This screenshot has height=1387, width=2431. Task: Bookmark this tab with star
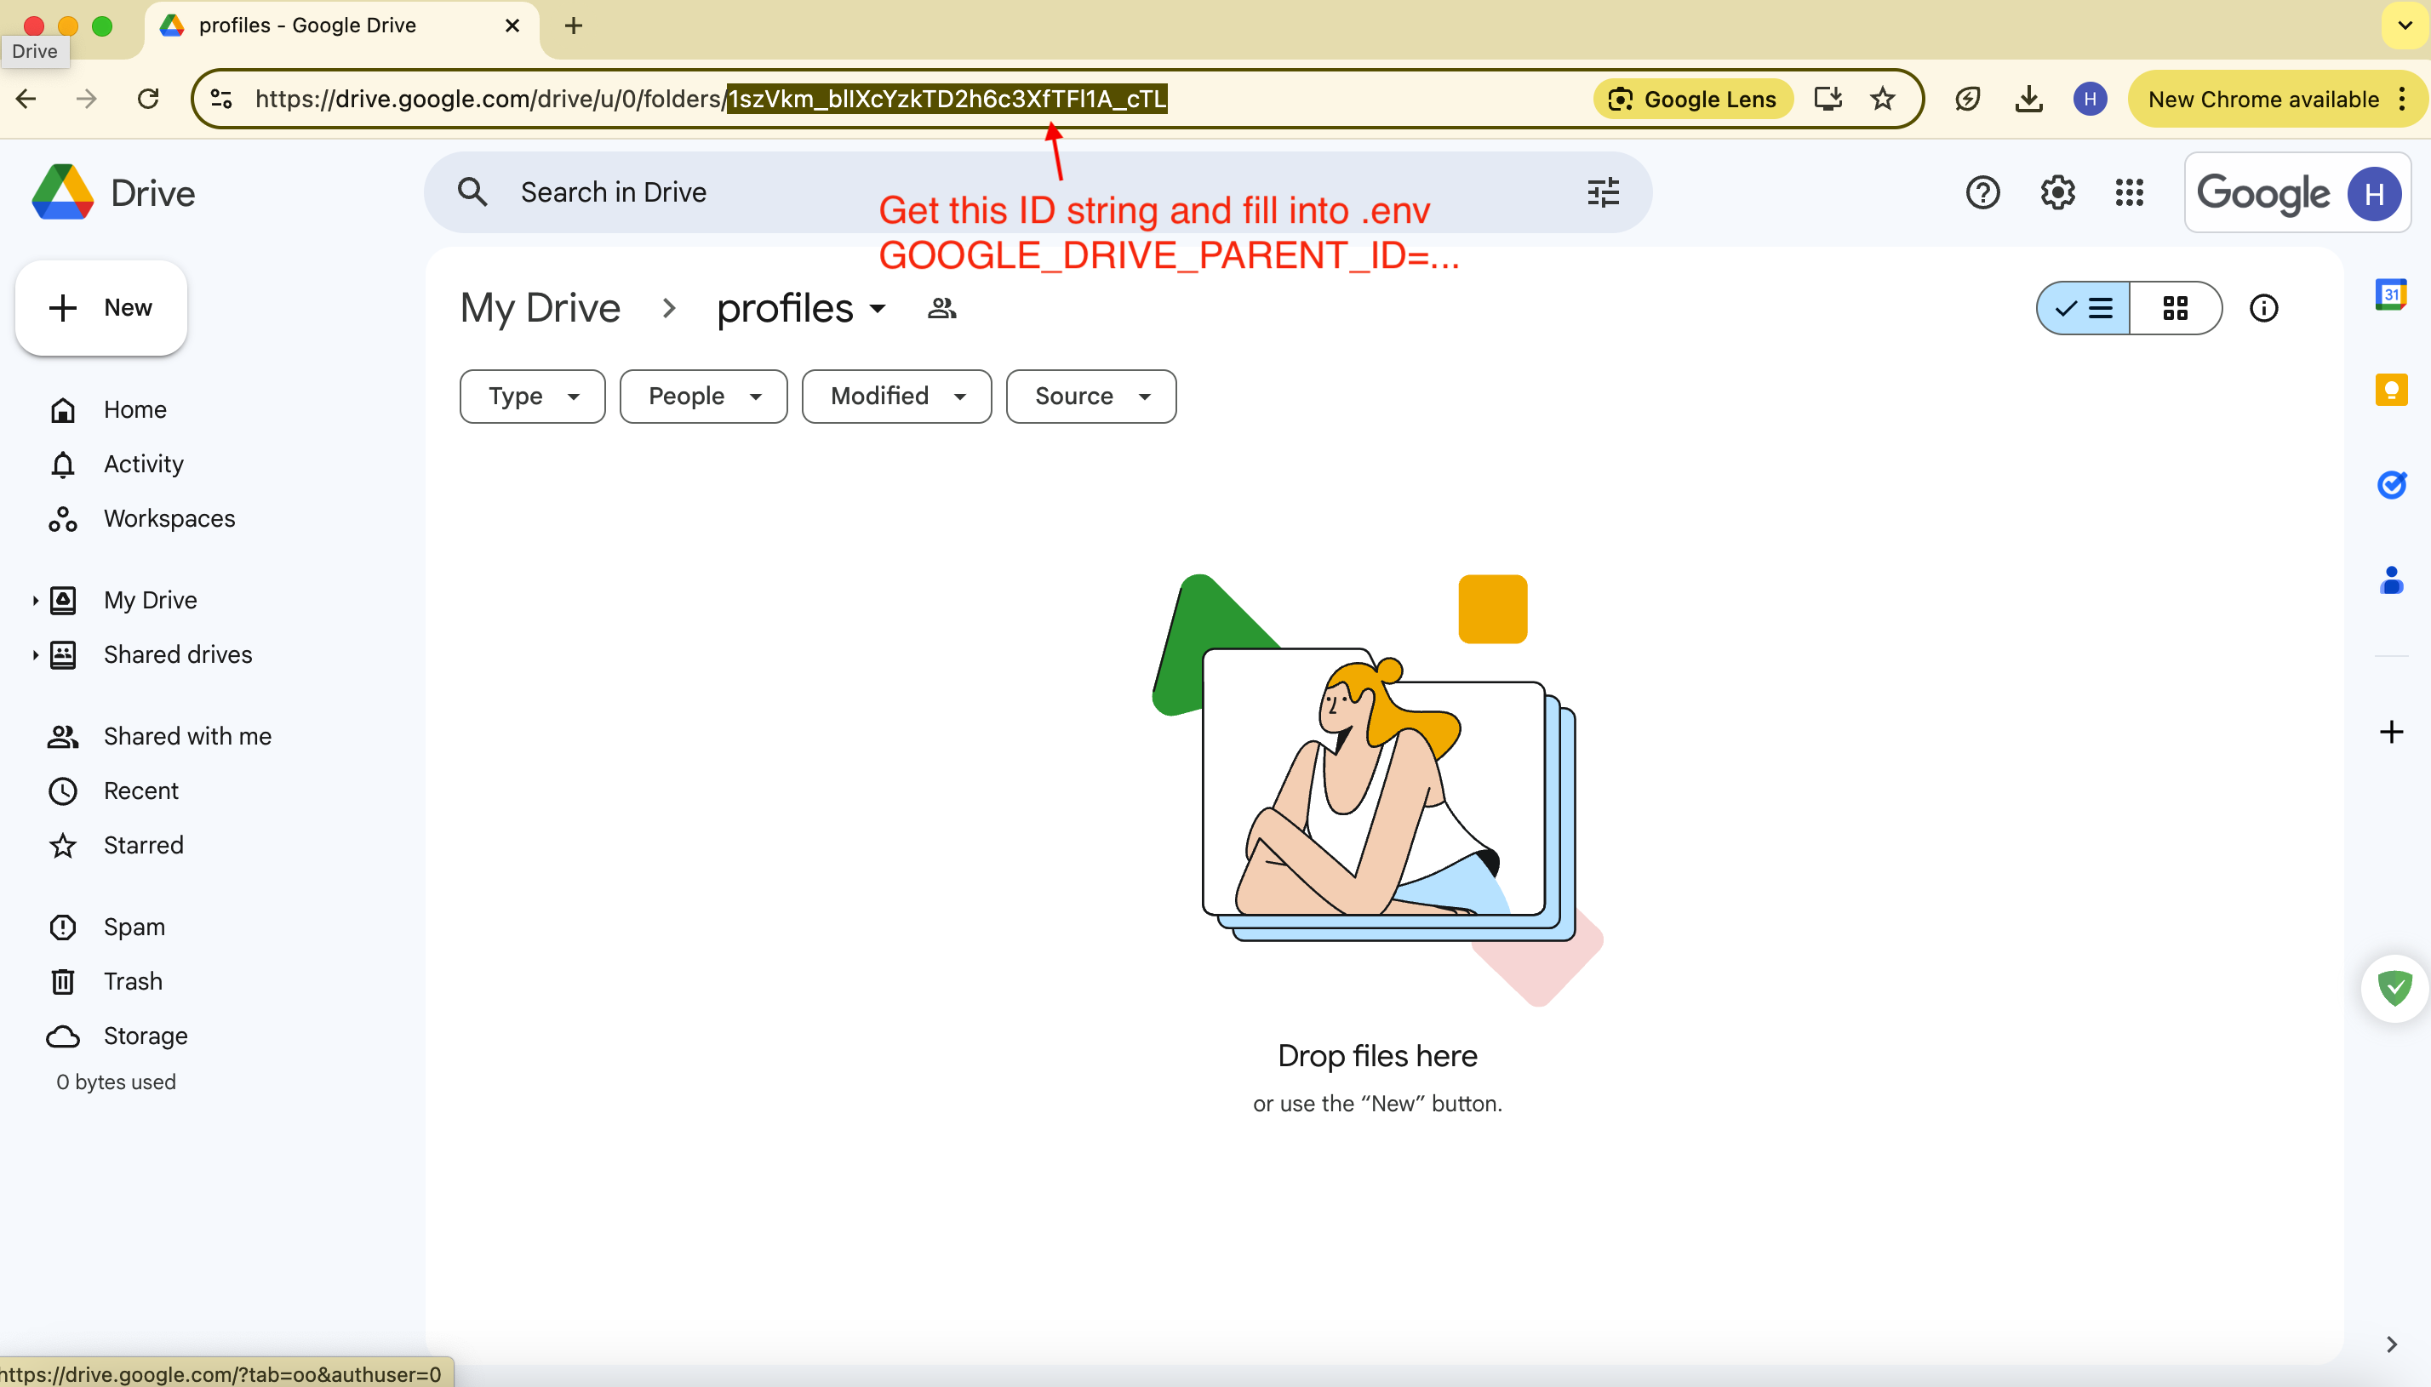1881,99
